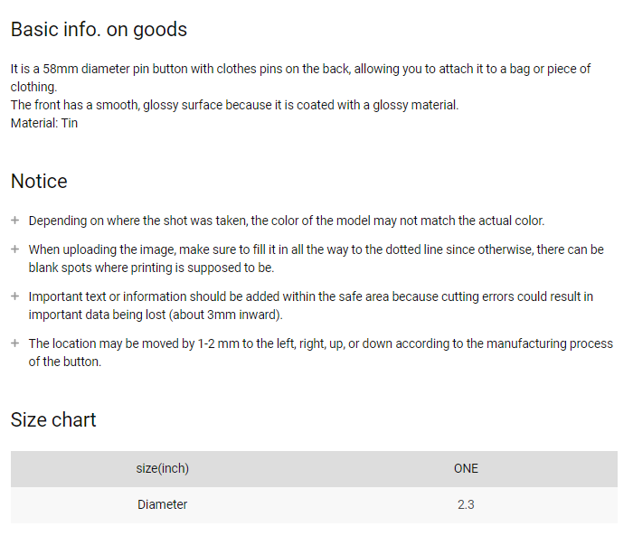The width and height of the screenshot is (633, 536).
Task: Click the notice about the safe area text
Action: coord(311,306)
